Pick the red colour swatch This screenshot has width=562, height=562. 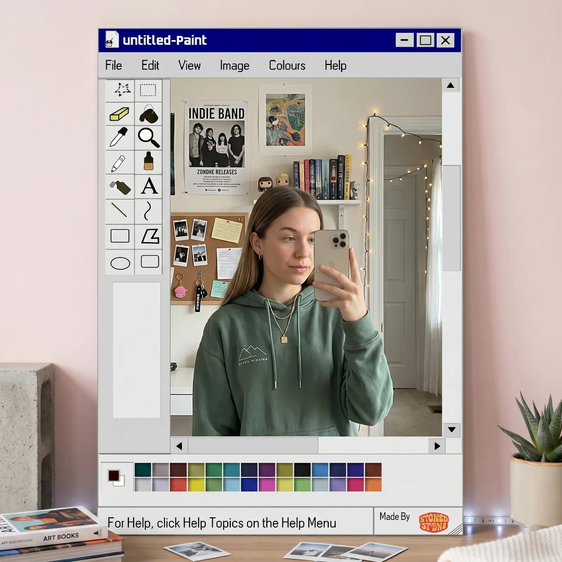point(178,485)
